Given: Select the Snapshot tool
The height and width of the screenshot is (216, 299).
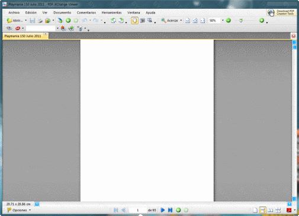Looking at the screenshot, I should [142, 20].
